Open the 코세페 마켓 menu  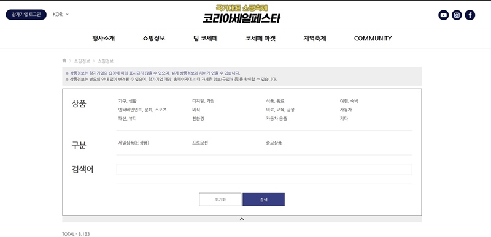click(x=260, y=39)
